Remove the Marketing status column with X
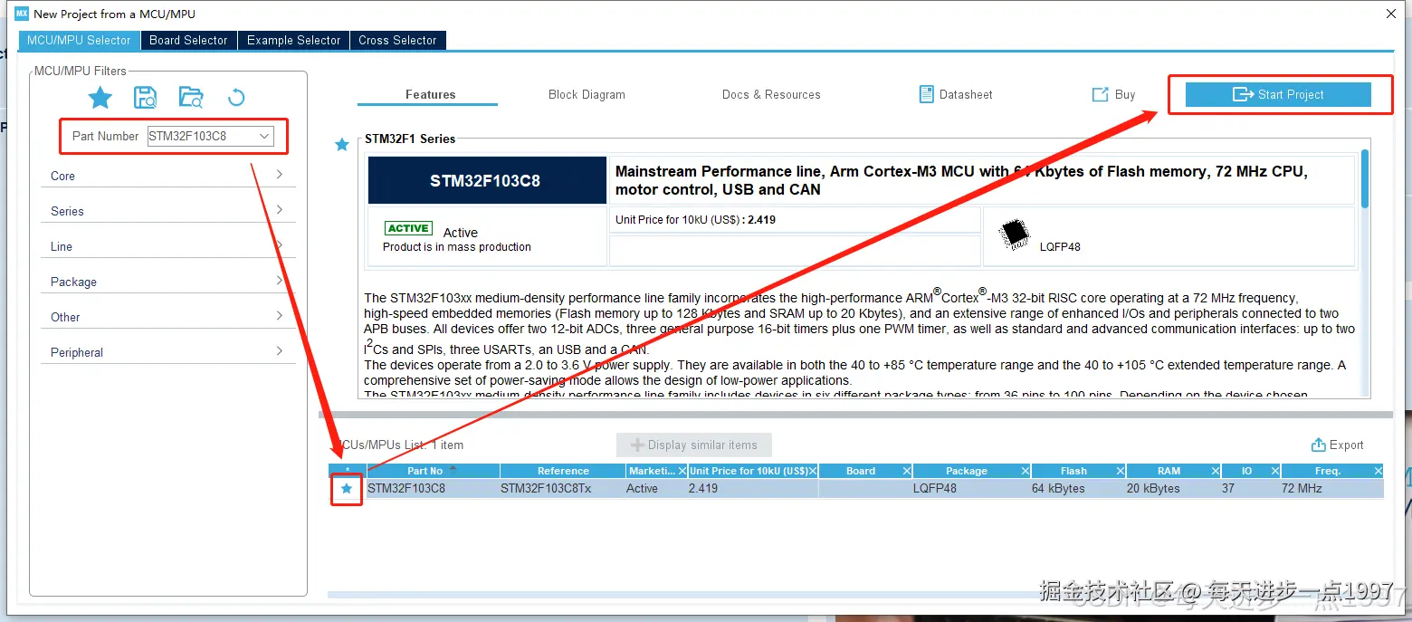1412x622 pixels. [x=681, y=471]
